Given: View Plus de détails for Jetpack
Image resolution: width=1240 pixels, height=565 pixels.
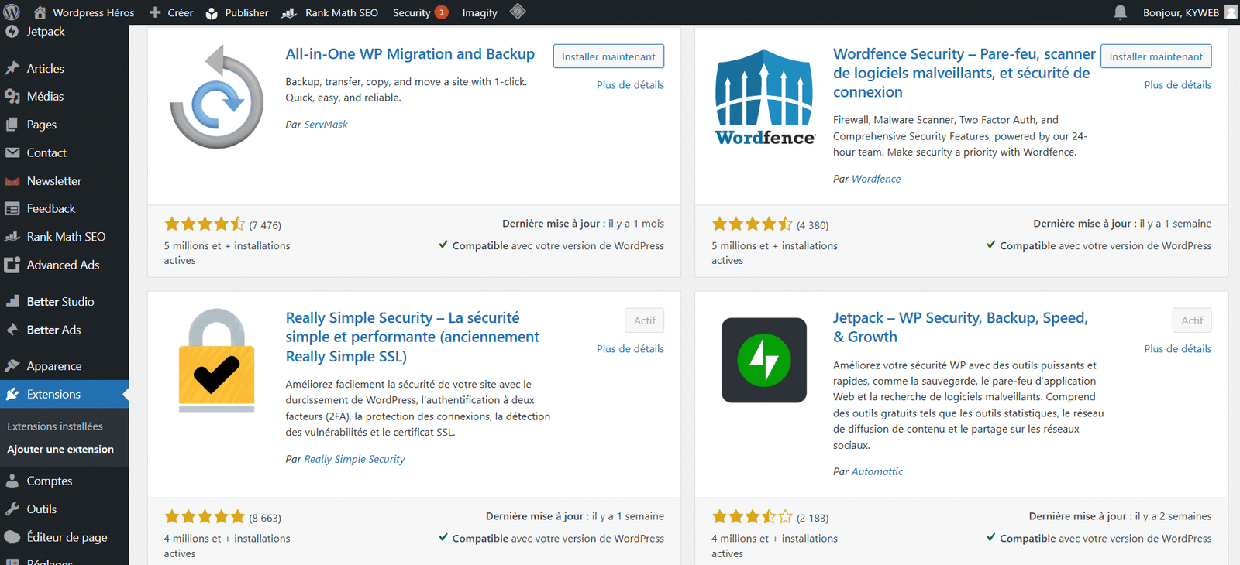Looking at the screenshot, I should [x=1177, y=349].
